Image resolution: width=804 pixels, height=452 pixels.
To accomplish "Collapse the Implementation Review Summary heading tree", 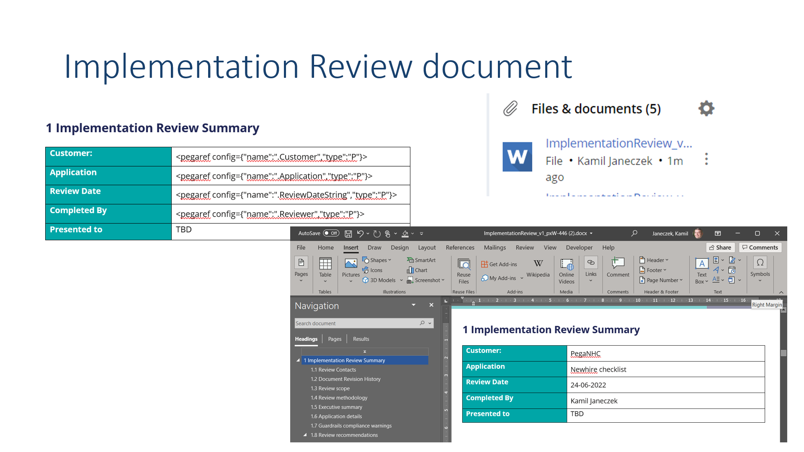I will pyautogui.click(x=298, y=360).
